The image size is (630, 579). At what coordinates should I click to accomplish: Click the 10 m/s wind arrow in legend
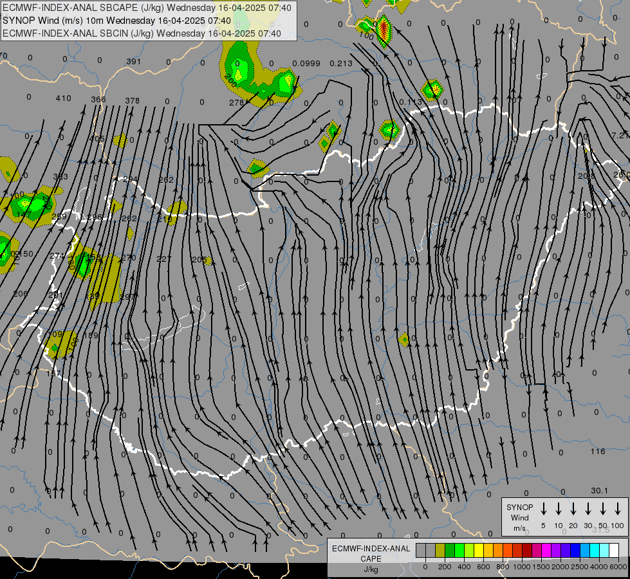click(x=558, y=509)
